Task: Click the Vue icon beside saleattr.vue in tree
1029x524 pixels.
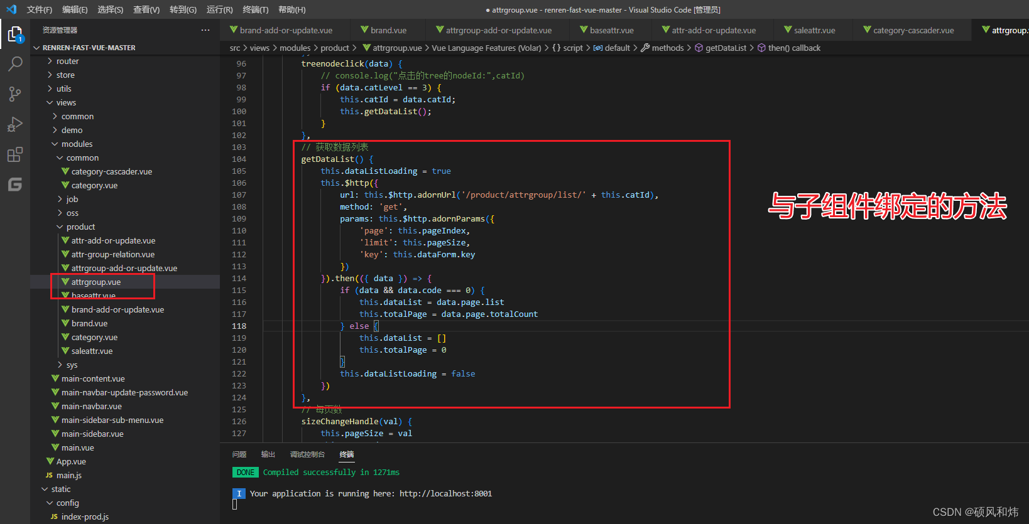Action: coord(65,351)
